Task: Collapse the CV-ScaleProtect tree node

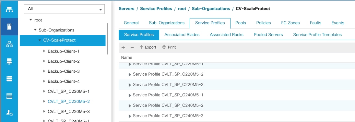Action: pyautogui.click(x=40, y=40)
